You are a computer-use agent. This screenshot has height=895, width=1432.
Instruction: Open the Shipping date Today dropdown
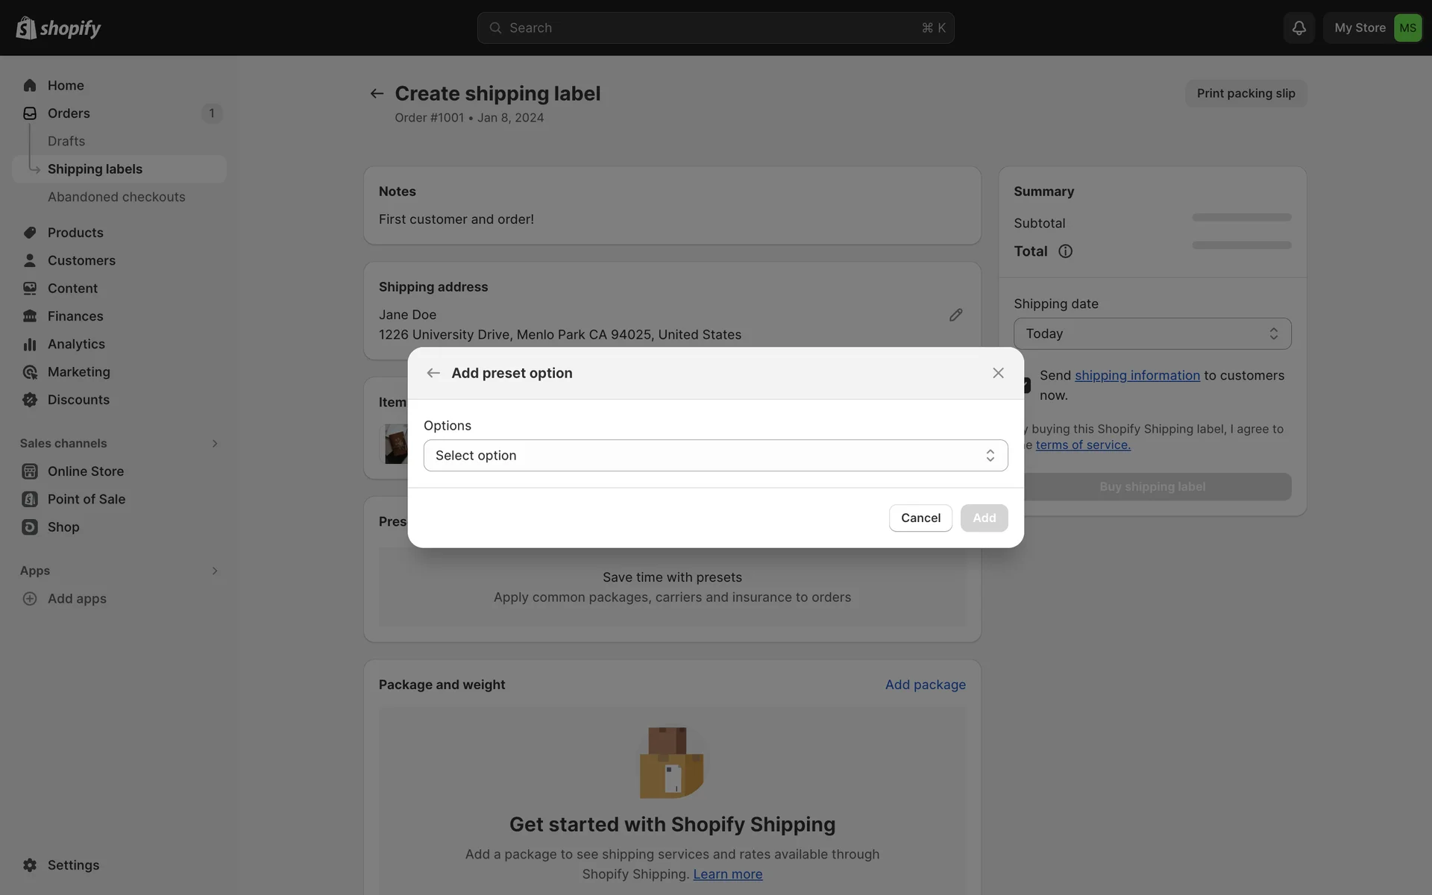[x=1152, y=333]
